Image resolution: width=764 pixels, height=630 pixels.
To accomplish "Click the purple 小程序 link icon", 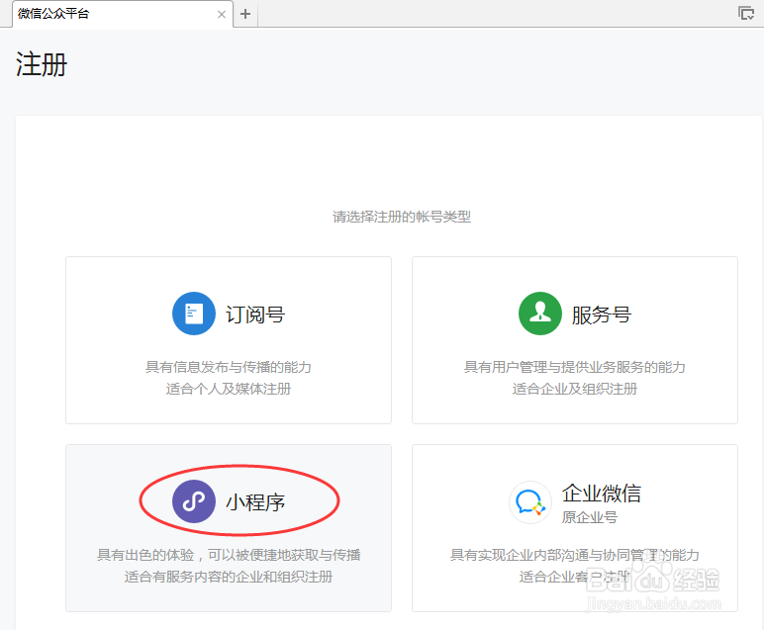I will click(x=194, y=501).
